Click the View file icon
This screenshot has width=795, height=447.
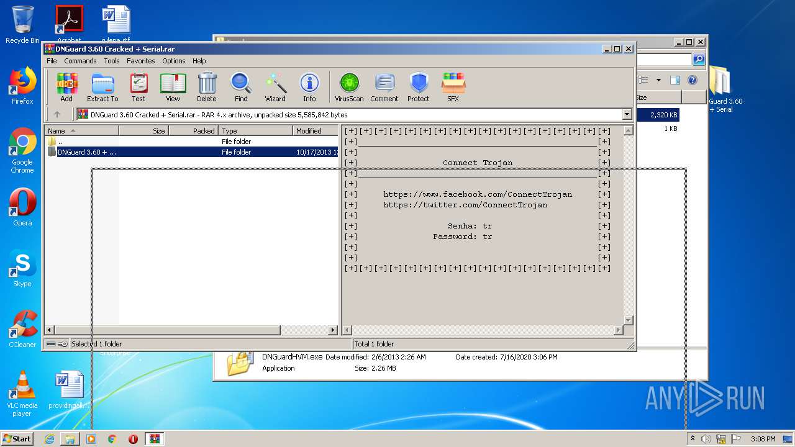(173, 87)
